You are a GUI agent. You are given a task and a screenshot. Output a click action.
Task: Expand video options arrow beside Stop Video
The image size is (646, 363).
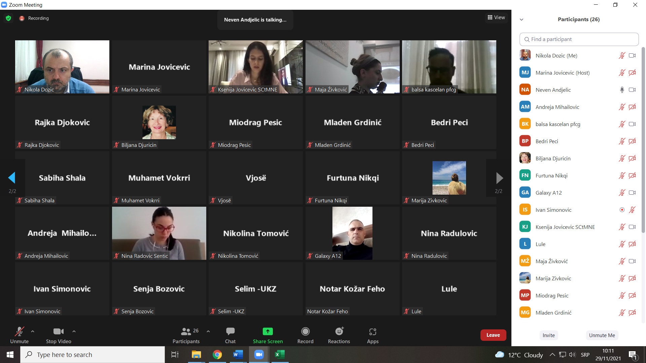click(x=74, y=331)
